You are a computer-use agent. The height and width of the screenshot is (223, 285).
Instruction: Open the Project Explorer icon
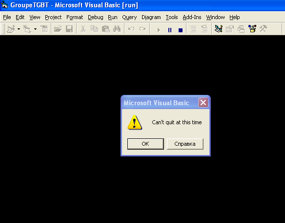pyautogui.click(x=219, y=29)
